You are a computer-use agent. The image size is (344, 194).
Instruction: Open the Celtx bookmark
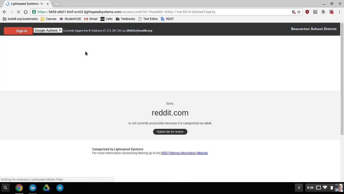(106, 19)
